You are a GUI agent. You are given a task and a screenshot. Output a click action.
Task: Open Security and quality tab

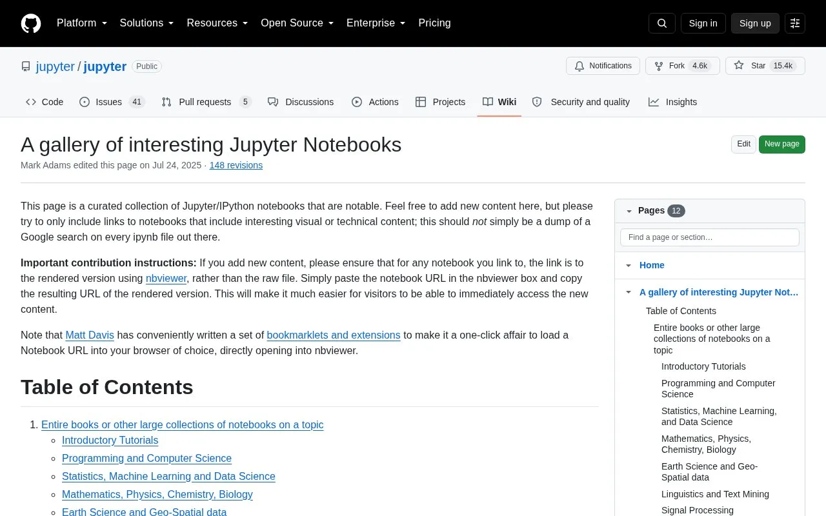tap(581, 102)
